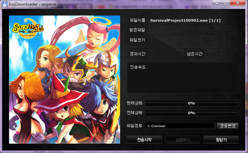Image resolution: width=248 pixels, height=153 pixels.
Task: Click the Survival Project game artwork
Action: (x=65, y=80)
